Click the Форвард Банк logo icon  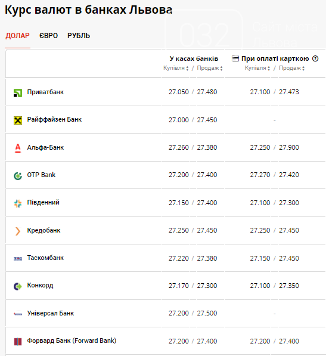click(18, 342)
